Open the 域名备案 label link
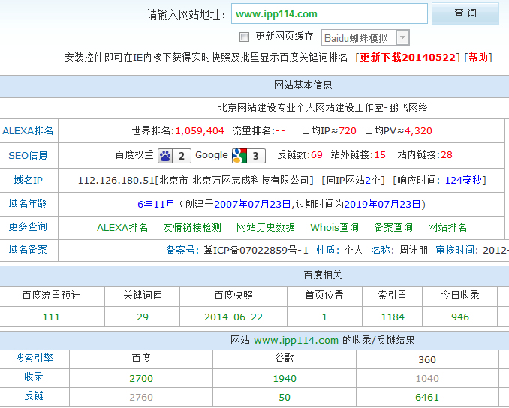The image size is (509, 408). 28,250
